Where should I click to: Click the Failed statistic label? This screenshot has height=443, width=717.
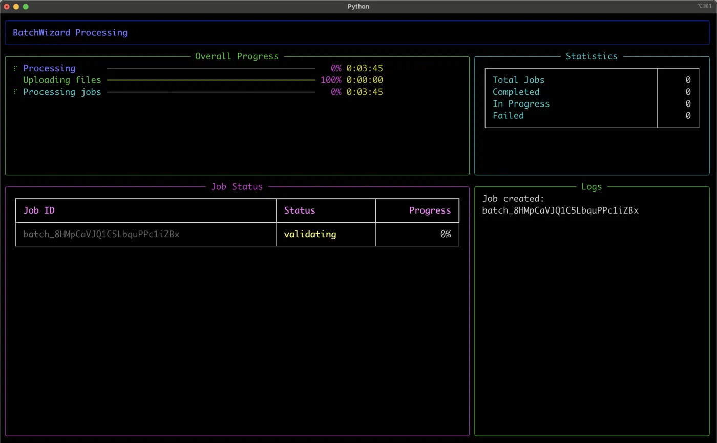pos(508,116)
